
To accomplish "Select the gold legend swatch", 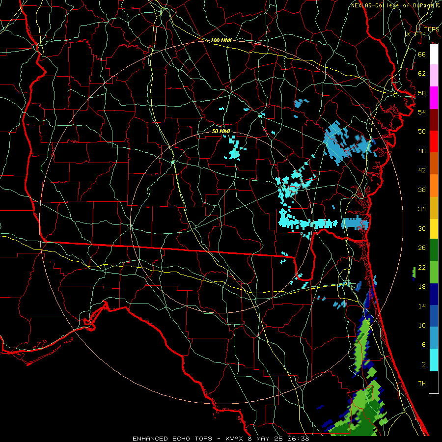I will pyautogui.click(x=434, y=208).
